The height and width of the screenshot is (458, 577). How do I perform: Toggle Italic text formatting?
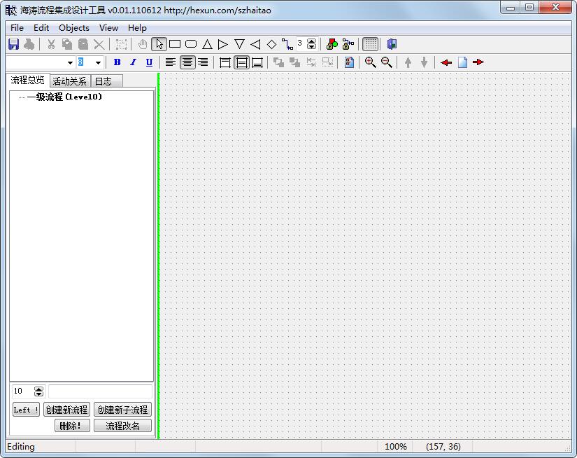(x=133, y=62)
